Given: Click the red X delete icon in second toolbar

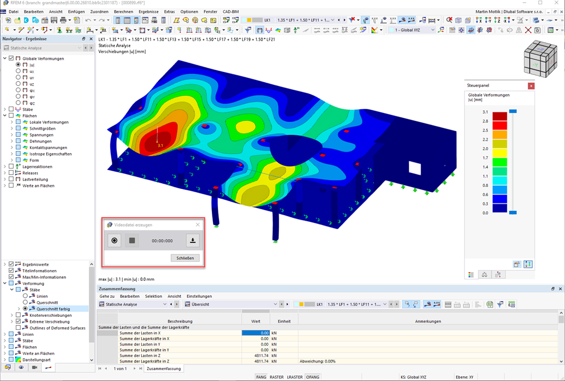Looking at the screenshot, I should coord(528,30).
